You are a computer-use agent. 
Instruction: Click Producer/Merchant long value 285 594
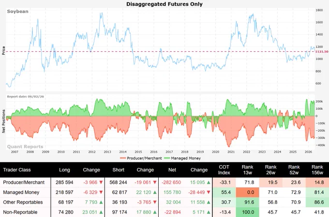(64, 182)
